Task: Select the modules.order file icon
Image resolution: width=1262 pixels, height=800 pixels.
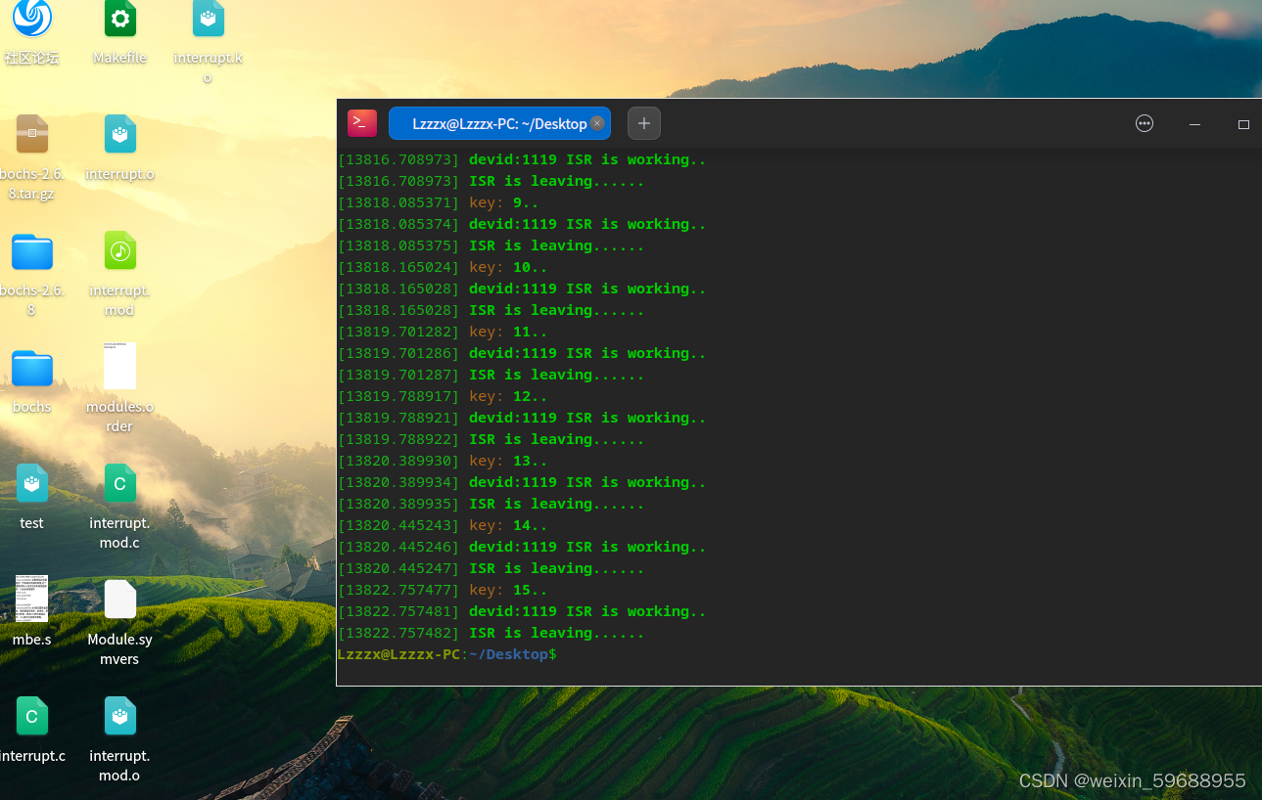Action: click(119, 366)
